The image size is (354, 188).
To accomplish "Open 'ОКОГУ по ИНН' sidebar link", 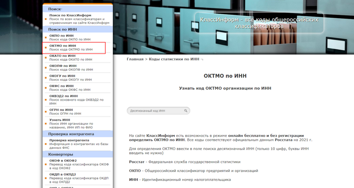I will tap(62, 76).
